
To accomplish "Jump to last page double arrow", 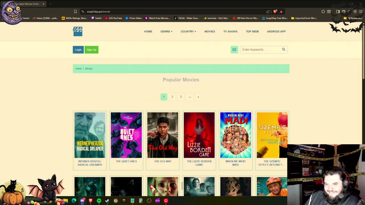I will pos(198,97).
